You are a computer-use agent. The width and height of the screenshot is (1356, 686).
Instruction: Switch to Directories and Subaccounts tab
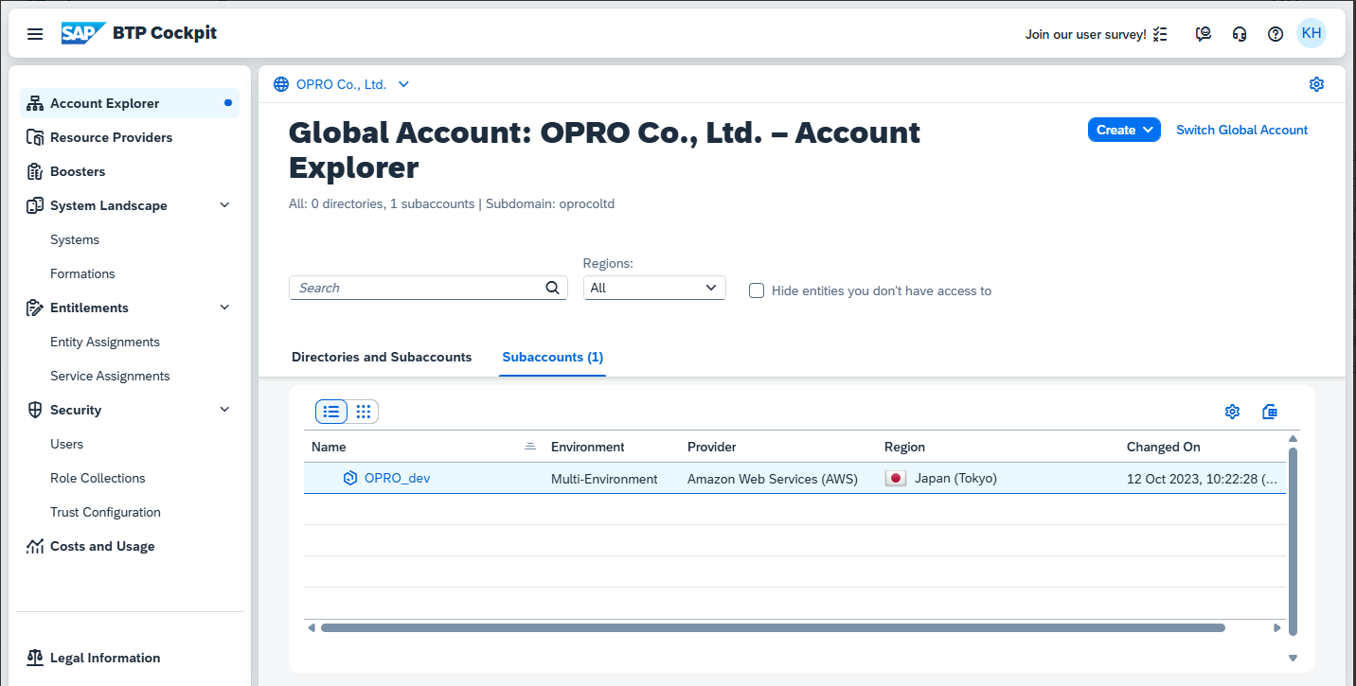click(x=382, y=357)
